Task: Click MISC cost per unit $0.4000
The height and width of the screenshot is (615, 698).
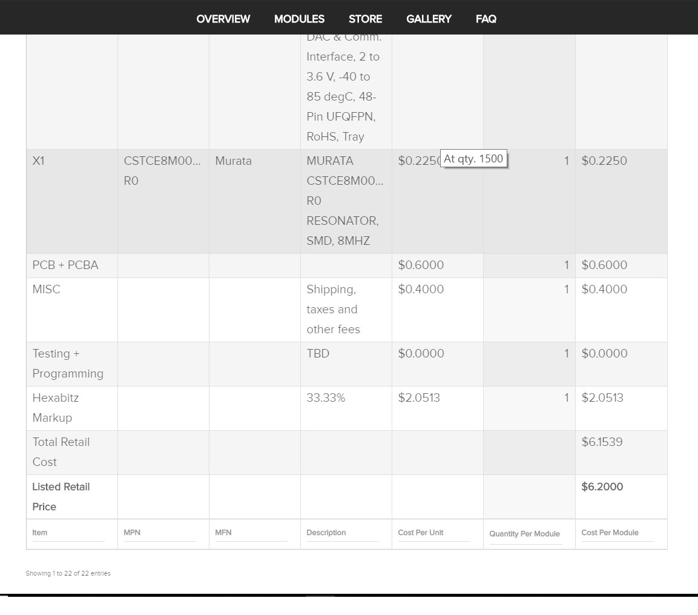Action: [x=421, y=289]
